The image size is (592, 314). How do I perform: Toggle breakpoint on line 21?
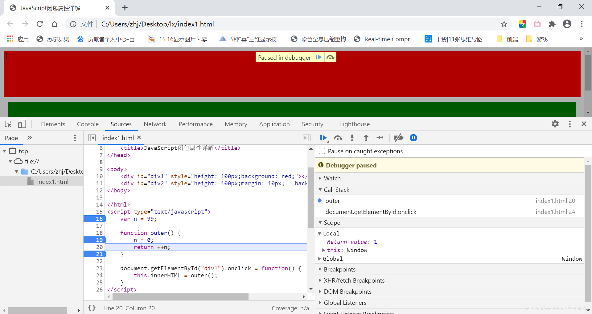pos(95,254)
